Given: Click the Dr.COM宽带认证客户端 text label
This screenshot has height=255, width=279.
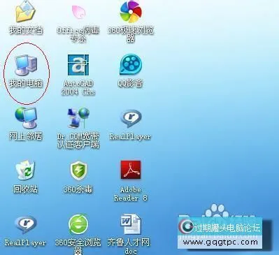Looking at the screenshot, I should [x=78, y=140].
